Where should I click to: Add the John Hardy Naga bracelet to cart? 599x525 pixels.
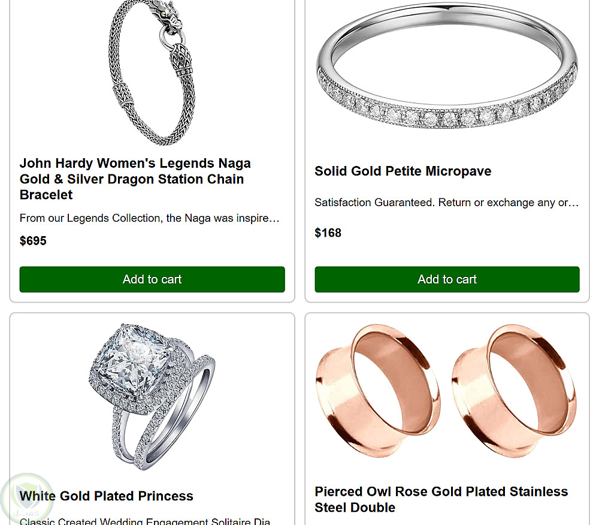tap(152, 279)
